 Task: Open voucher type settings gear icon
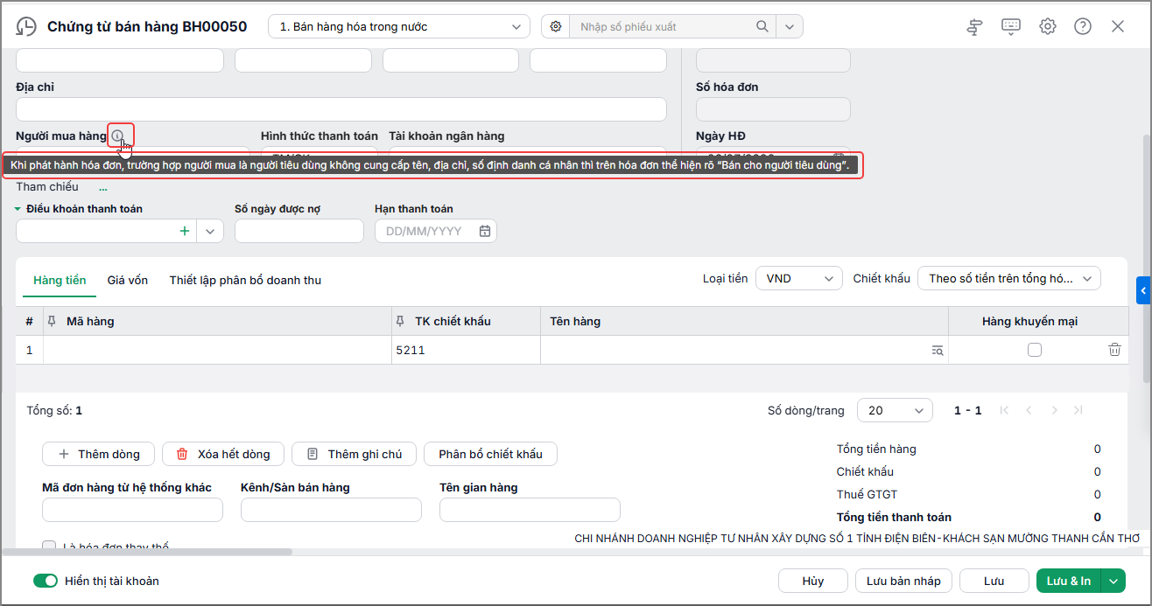point(555,26)
